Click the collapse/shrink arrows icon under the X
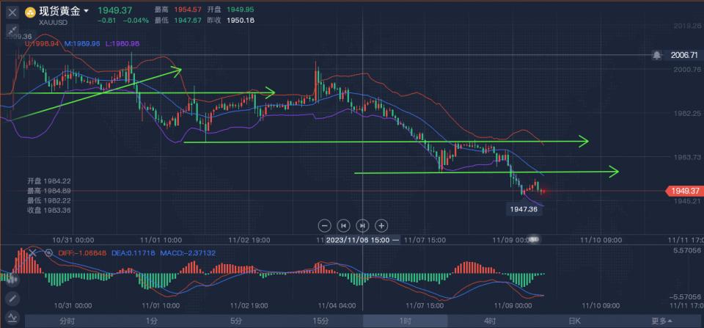 [x=12, y=31]
